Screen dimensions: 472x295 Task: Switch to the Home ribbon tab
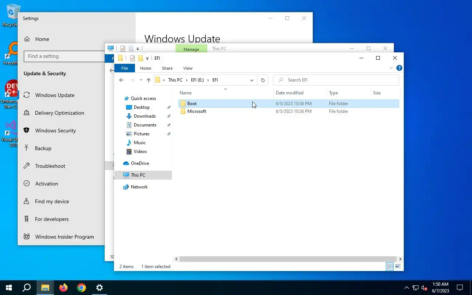click(x=146, y=68)
